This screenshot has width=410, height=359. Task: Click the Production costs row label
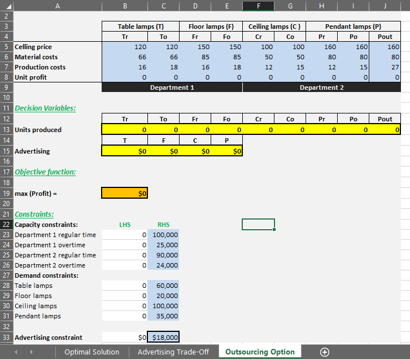pos(40,67)
